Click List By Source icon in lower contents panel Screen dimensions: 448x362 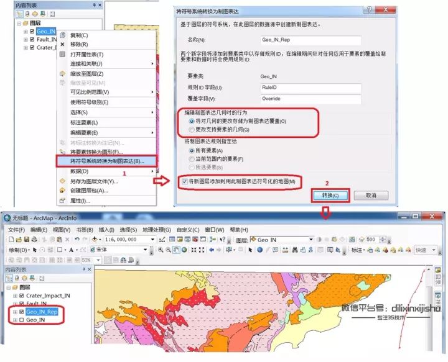click(17, 278)
